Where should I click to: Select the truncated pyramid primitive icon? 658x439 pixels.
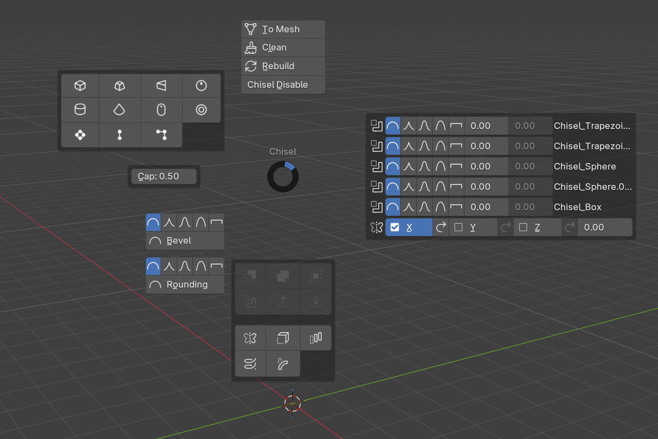(x=120, y=86)
